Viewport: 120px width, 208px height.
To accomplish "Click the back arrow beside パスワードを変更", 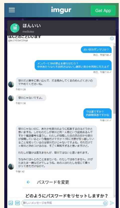I will (28, 182).
